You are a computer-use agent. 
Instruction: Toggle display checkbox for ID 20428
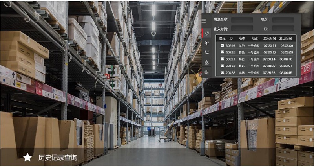(x=222, y=72)
